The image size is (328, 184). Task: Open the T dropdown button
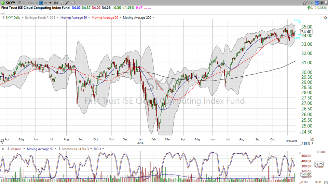(322, 3)
